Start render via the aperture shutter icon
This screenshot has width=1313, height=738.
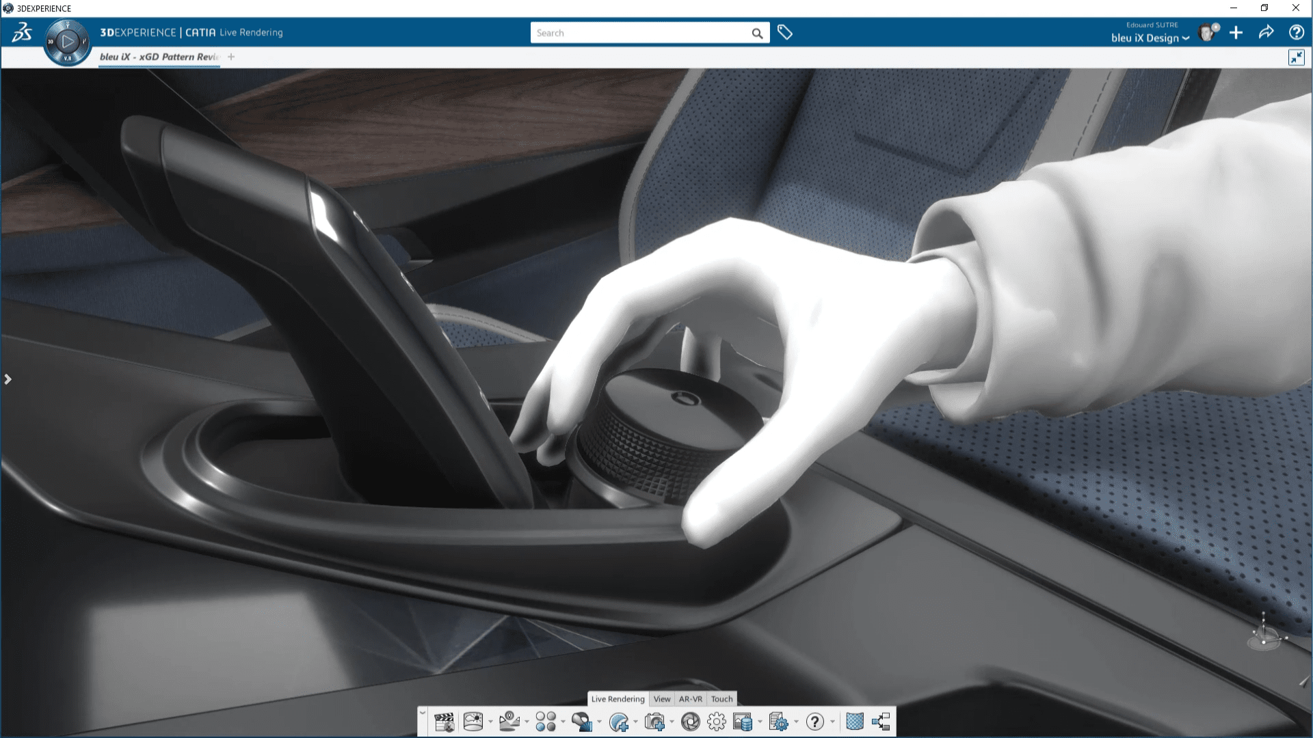(690, 722)
